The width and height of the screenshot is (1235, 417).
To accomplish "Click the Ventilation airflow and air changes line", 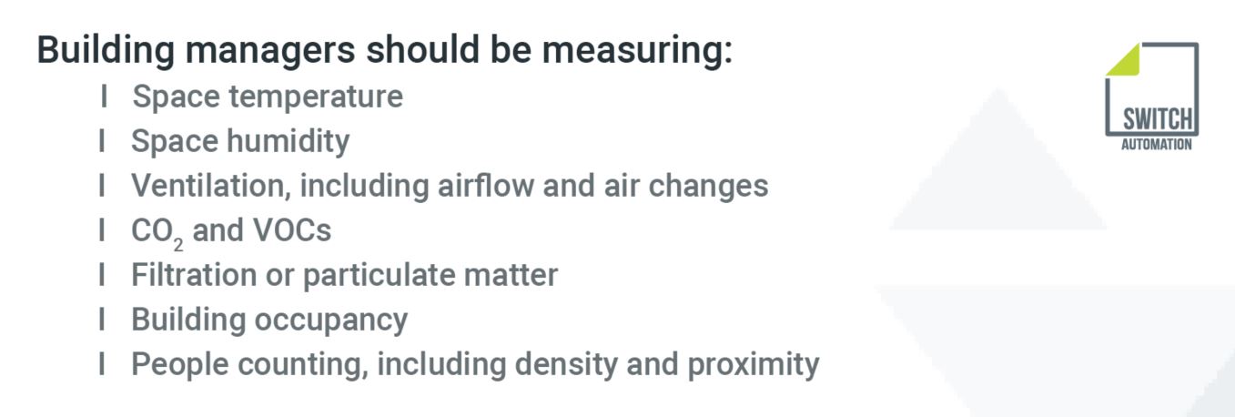I will (450, 186).
